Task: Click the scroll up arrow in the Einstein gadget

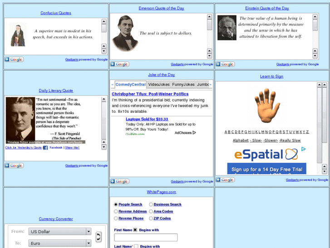Action: point(315,17)
